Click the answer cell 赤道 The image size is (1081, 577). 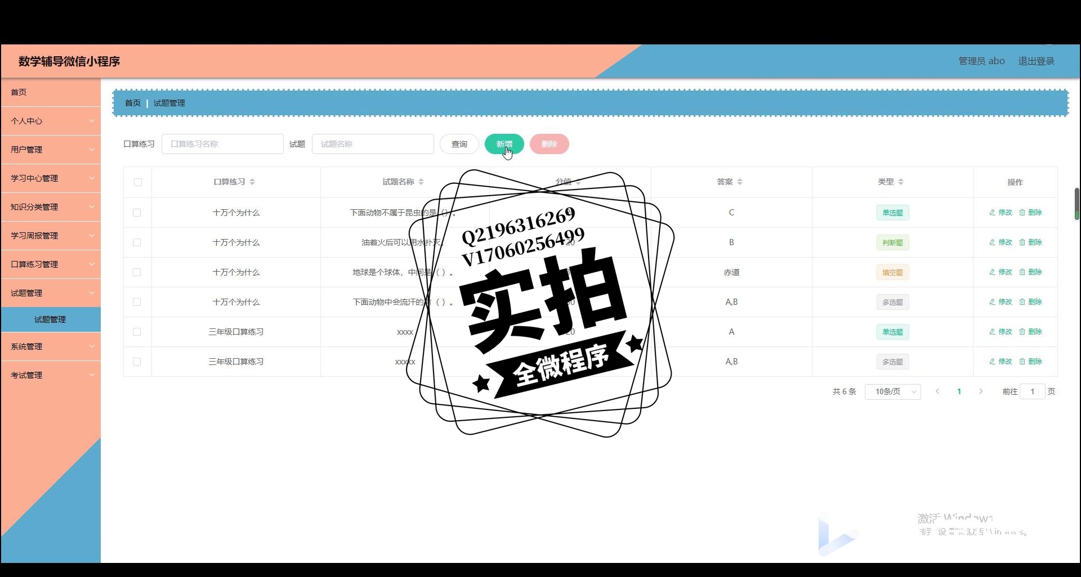tap(731, 272)
